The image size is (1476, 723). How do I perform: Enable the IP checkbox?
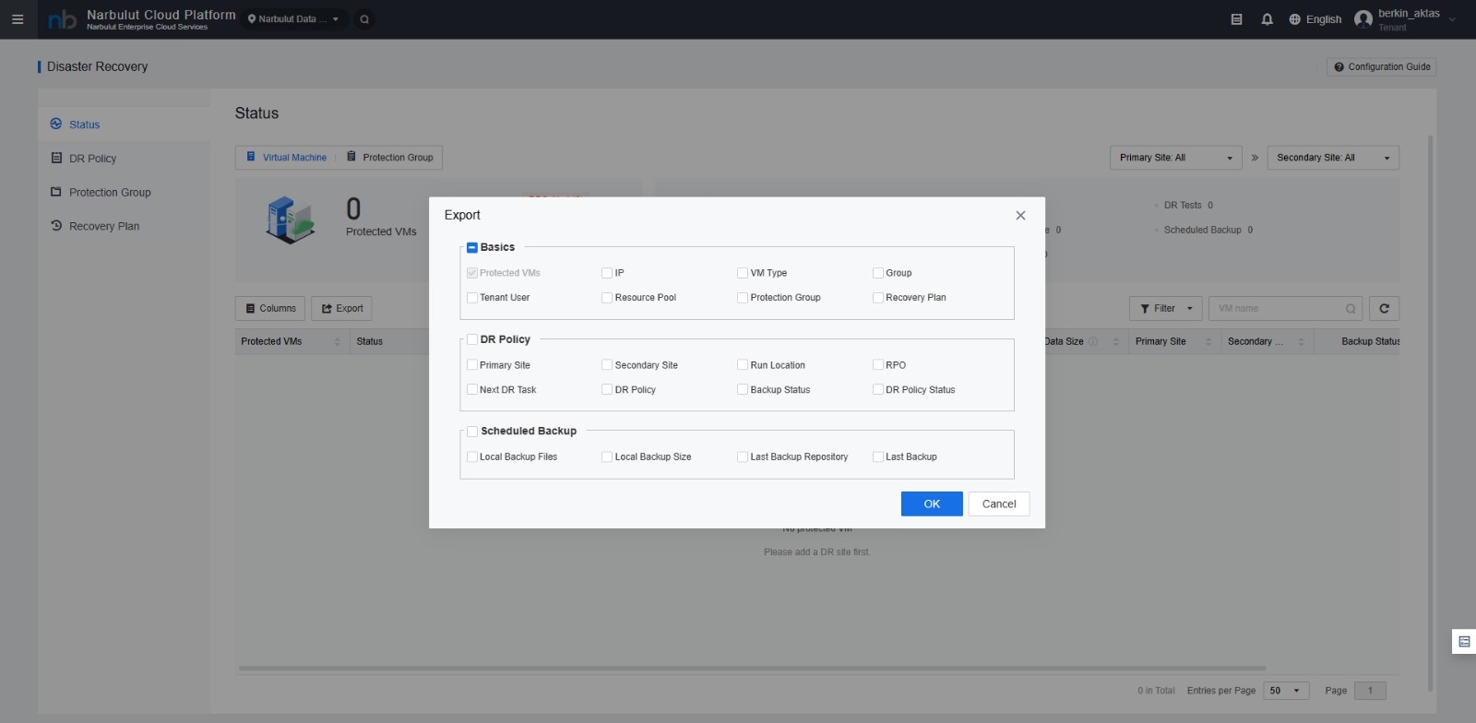[607, 273]
